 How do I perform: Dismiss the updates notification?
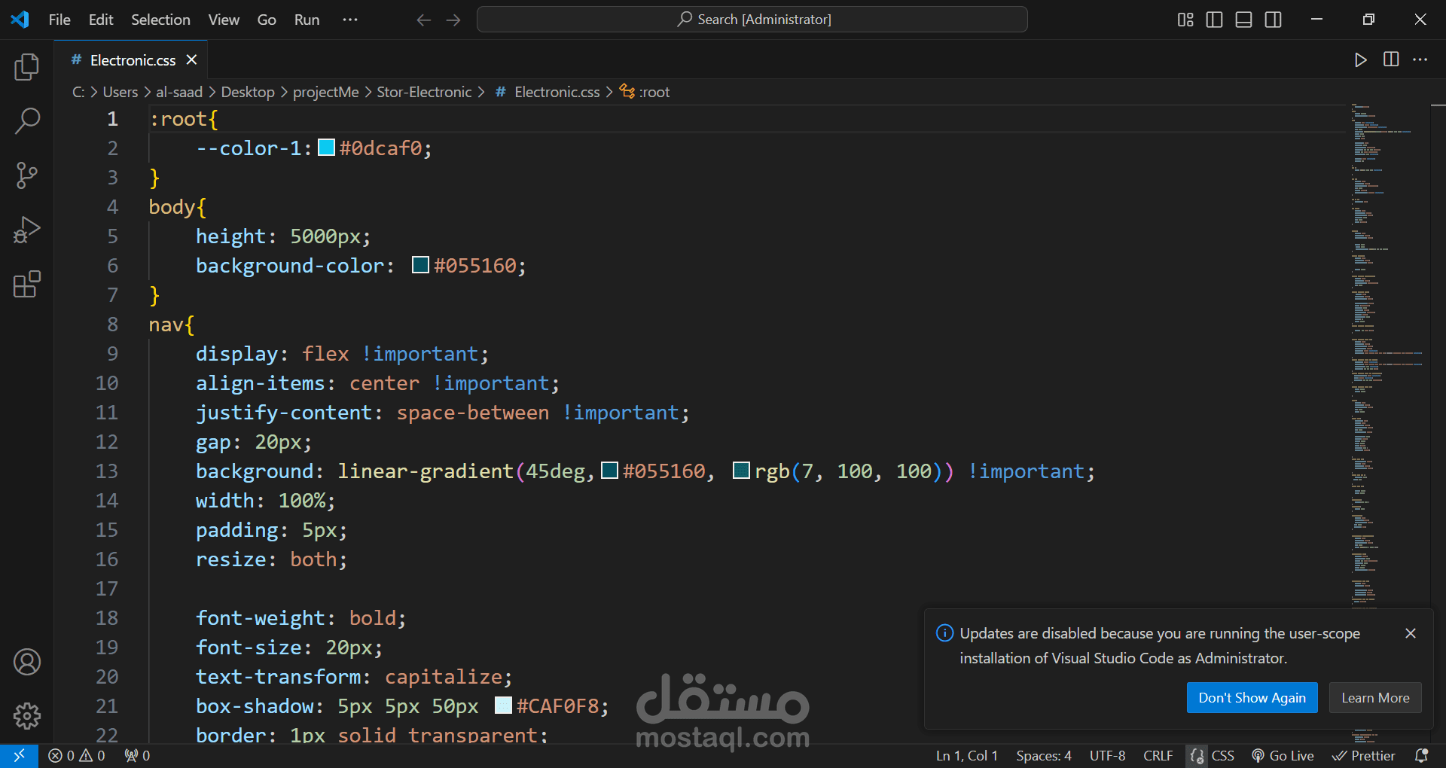pos(1411,633)
